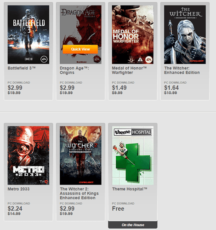Click the Medal of Honor Warfighter title
This screenshot has width=216, height=230.
tap(129, 70)
